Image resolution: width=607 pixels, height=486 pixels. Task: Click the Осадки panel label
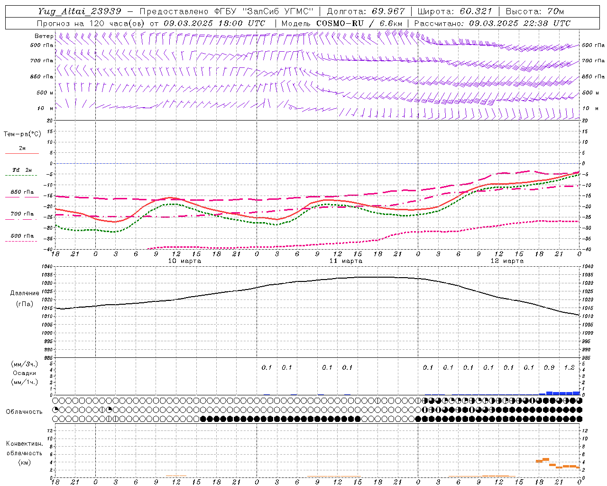(25, 373)
